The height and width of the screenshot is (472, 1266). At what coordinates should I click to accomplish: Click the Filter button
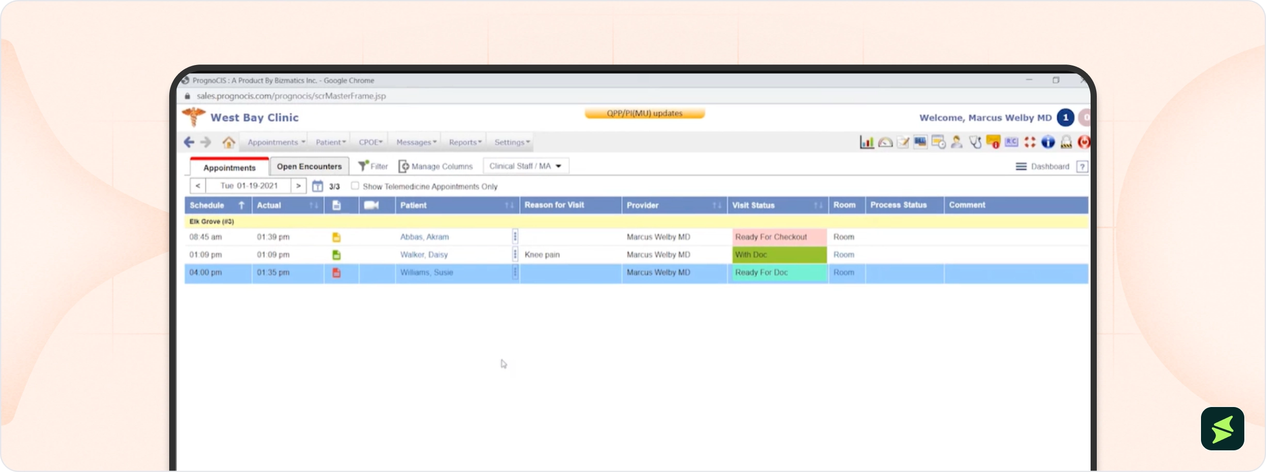coord(373,166)
